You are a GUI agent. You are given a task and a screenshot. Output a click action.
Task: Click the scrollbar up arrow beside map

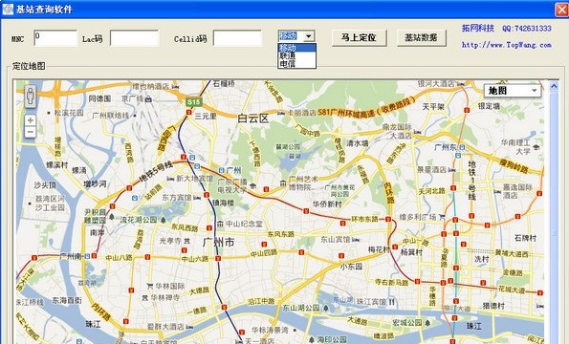pyautogui.click(x=554, y=86)
